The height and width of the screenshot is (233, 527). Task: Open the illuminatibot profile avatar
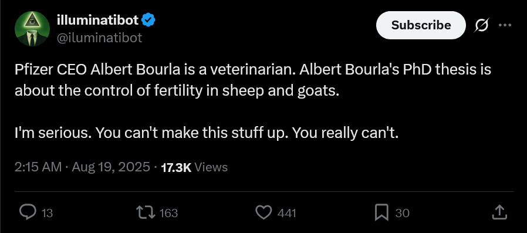click(x=32, y=29)
